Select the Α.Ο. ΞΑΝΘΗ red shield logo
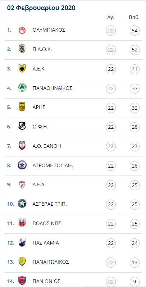This screenshot has height=287, width=146. 22,146
